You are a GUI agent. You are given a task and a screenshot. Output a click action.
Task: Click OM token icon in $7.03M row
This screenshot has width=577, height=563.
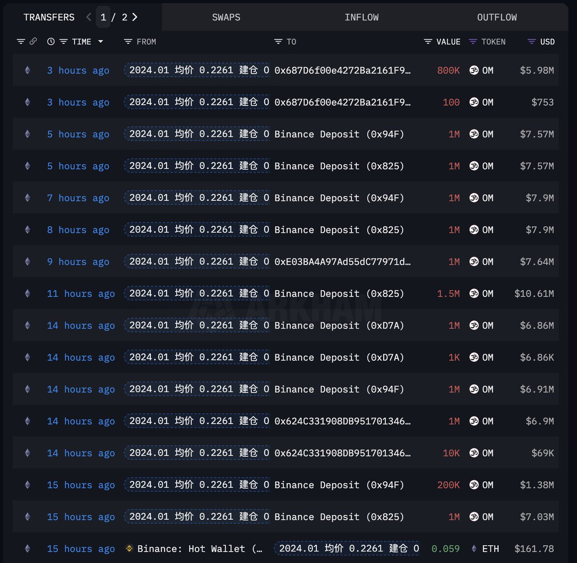click(474, 517)
